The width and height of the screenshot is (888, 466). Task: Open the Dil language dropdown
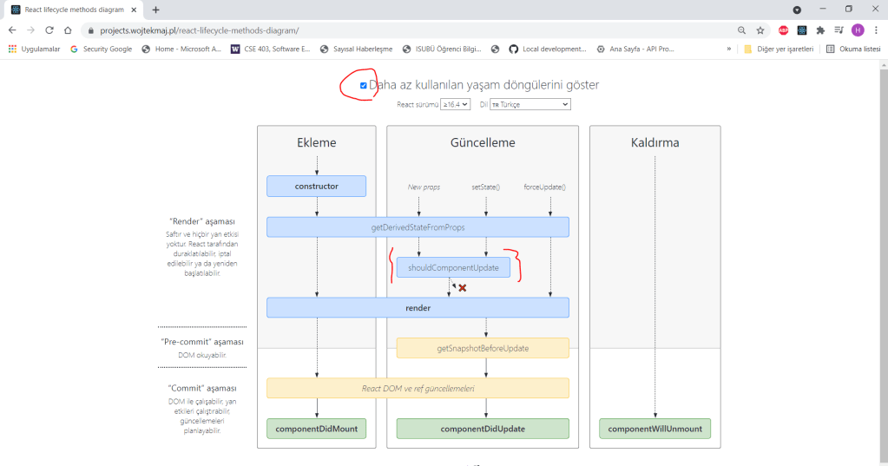(530, 104)
